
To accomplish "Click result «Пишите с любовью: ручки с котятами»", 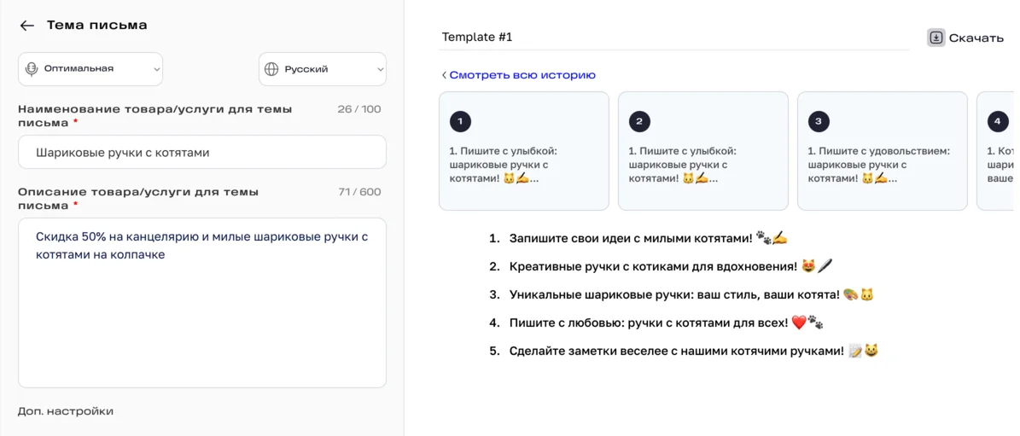I will point(648,323).
